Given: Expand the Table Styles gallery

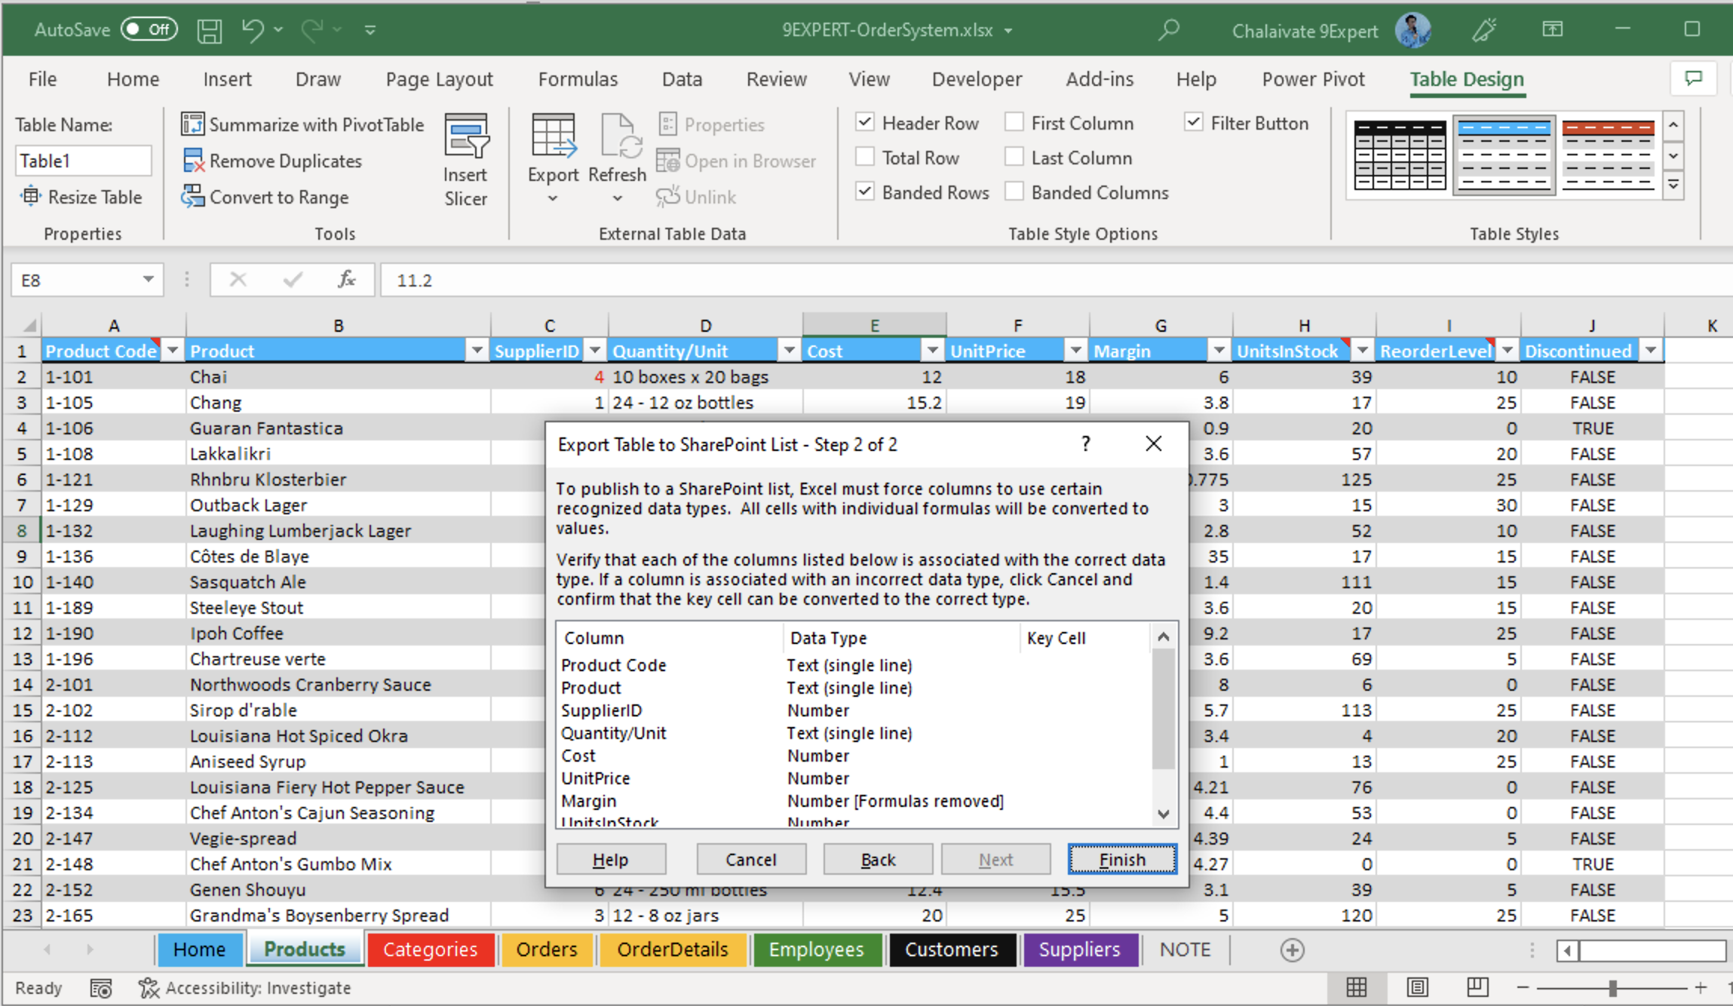Looking at the screenshot, I should (x=1673, y=185).
